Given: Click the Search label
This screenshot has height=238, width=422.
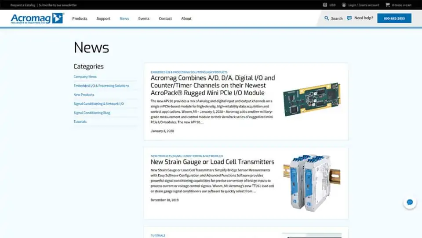Looking at the screenshot, I should click(x=337, y=18).
